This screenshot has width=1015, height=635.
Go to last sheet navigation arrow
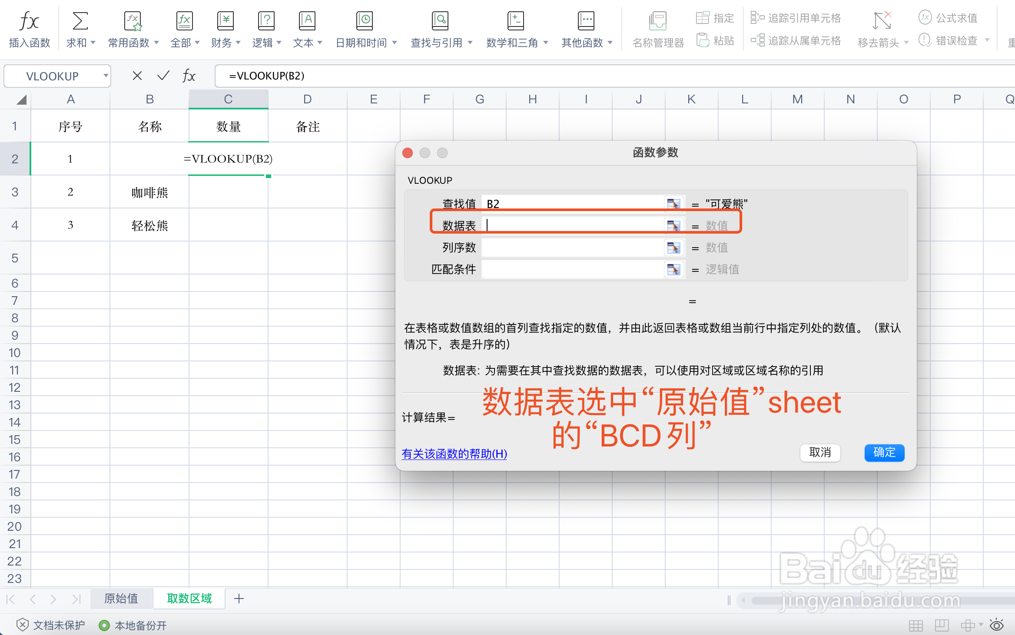click(76, 599)
